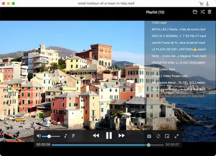216x156 pixels.
Task: Minimize the window with yellow button
Action: (x=8, y=3)
